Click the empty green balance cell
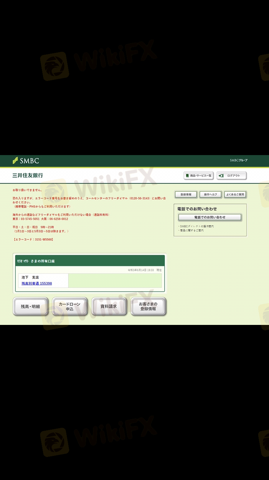The height and width of the screenshot is (480, 269). [x=115, y=281]
